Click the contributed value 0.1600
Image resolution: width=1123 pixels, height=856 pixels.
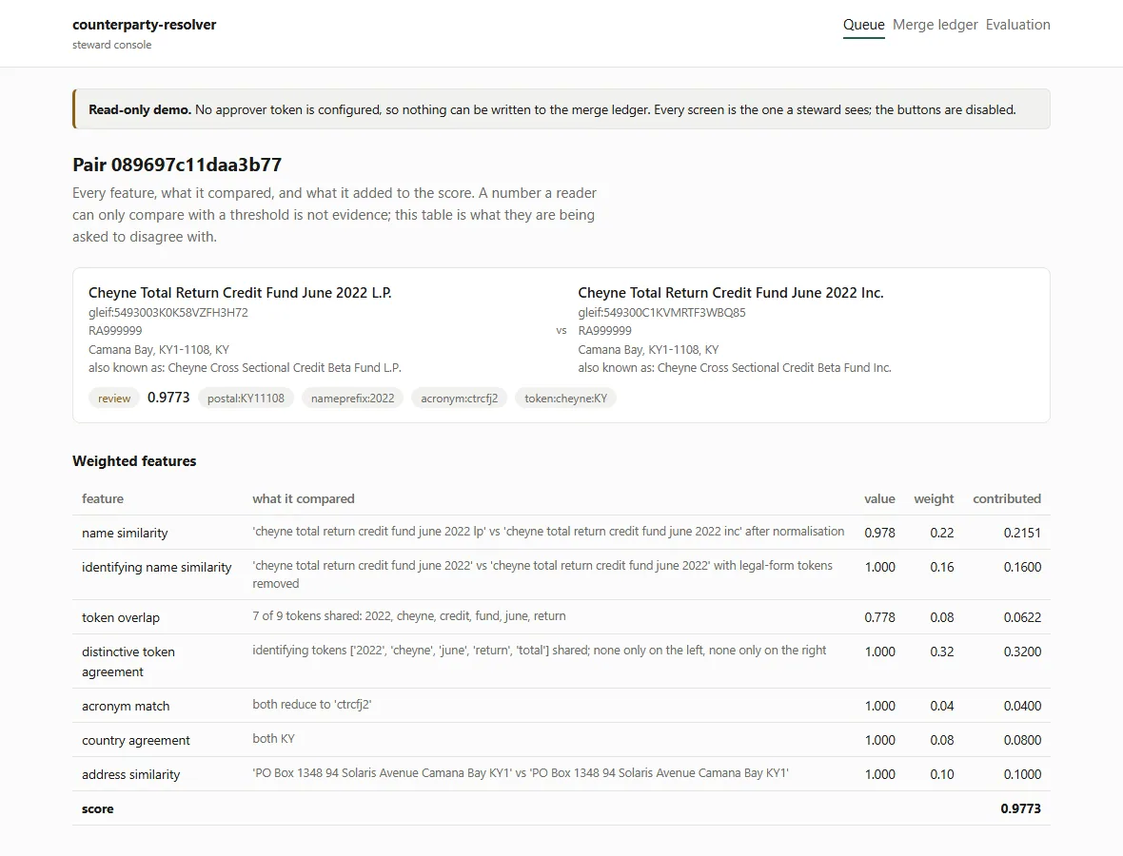[1022, 567]
